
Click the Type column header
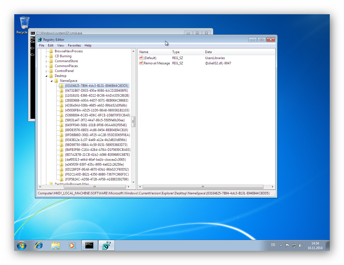pos(187,52)
